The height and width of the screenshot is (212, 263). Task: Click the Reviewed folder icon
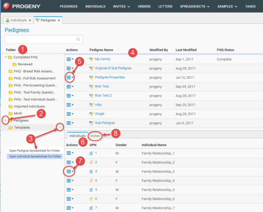pyautogui.click(x=15, y=64)
